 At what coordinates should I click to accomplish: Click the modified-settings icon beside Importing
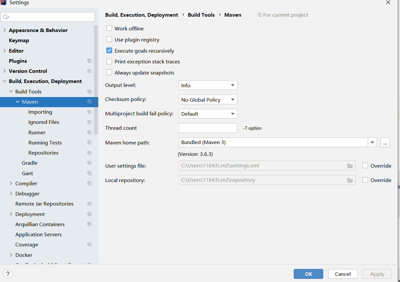(89, 112)
